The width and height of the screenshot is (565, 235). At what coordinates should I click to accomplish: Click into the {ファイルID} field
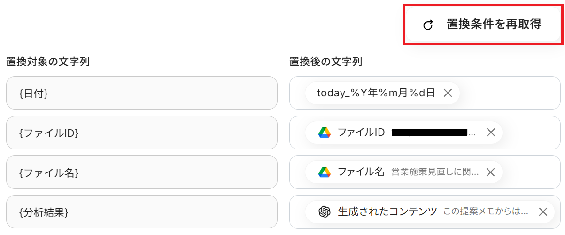coord(141,133)
